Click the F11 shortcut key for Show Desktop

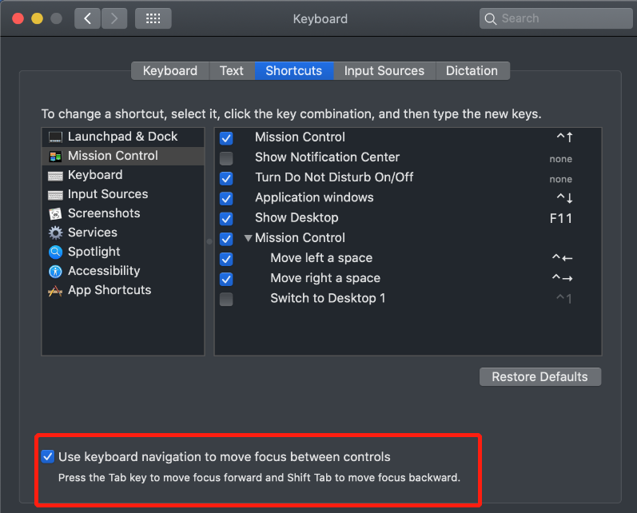561,218
